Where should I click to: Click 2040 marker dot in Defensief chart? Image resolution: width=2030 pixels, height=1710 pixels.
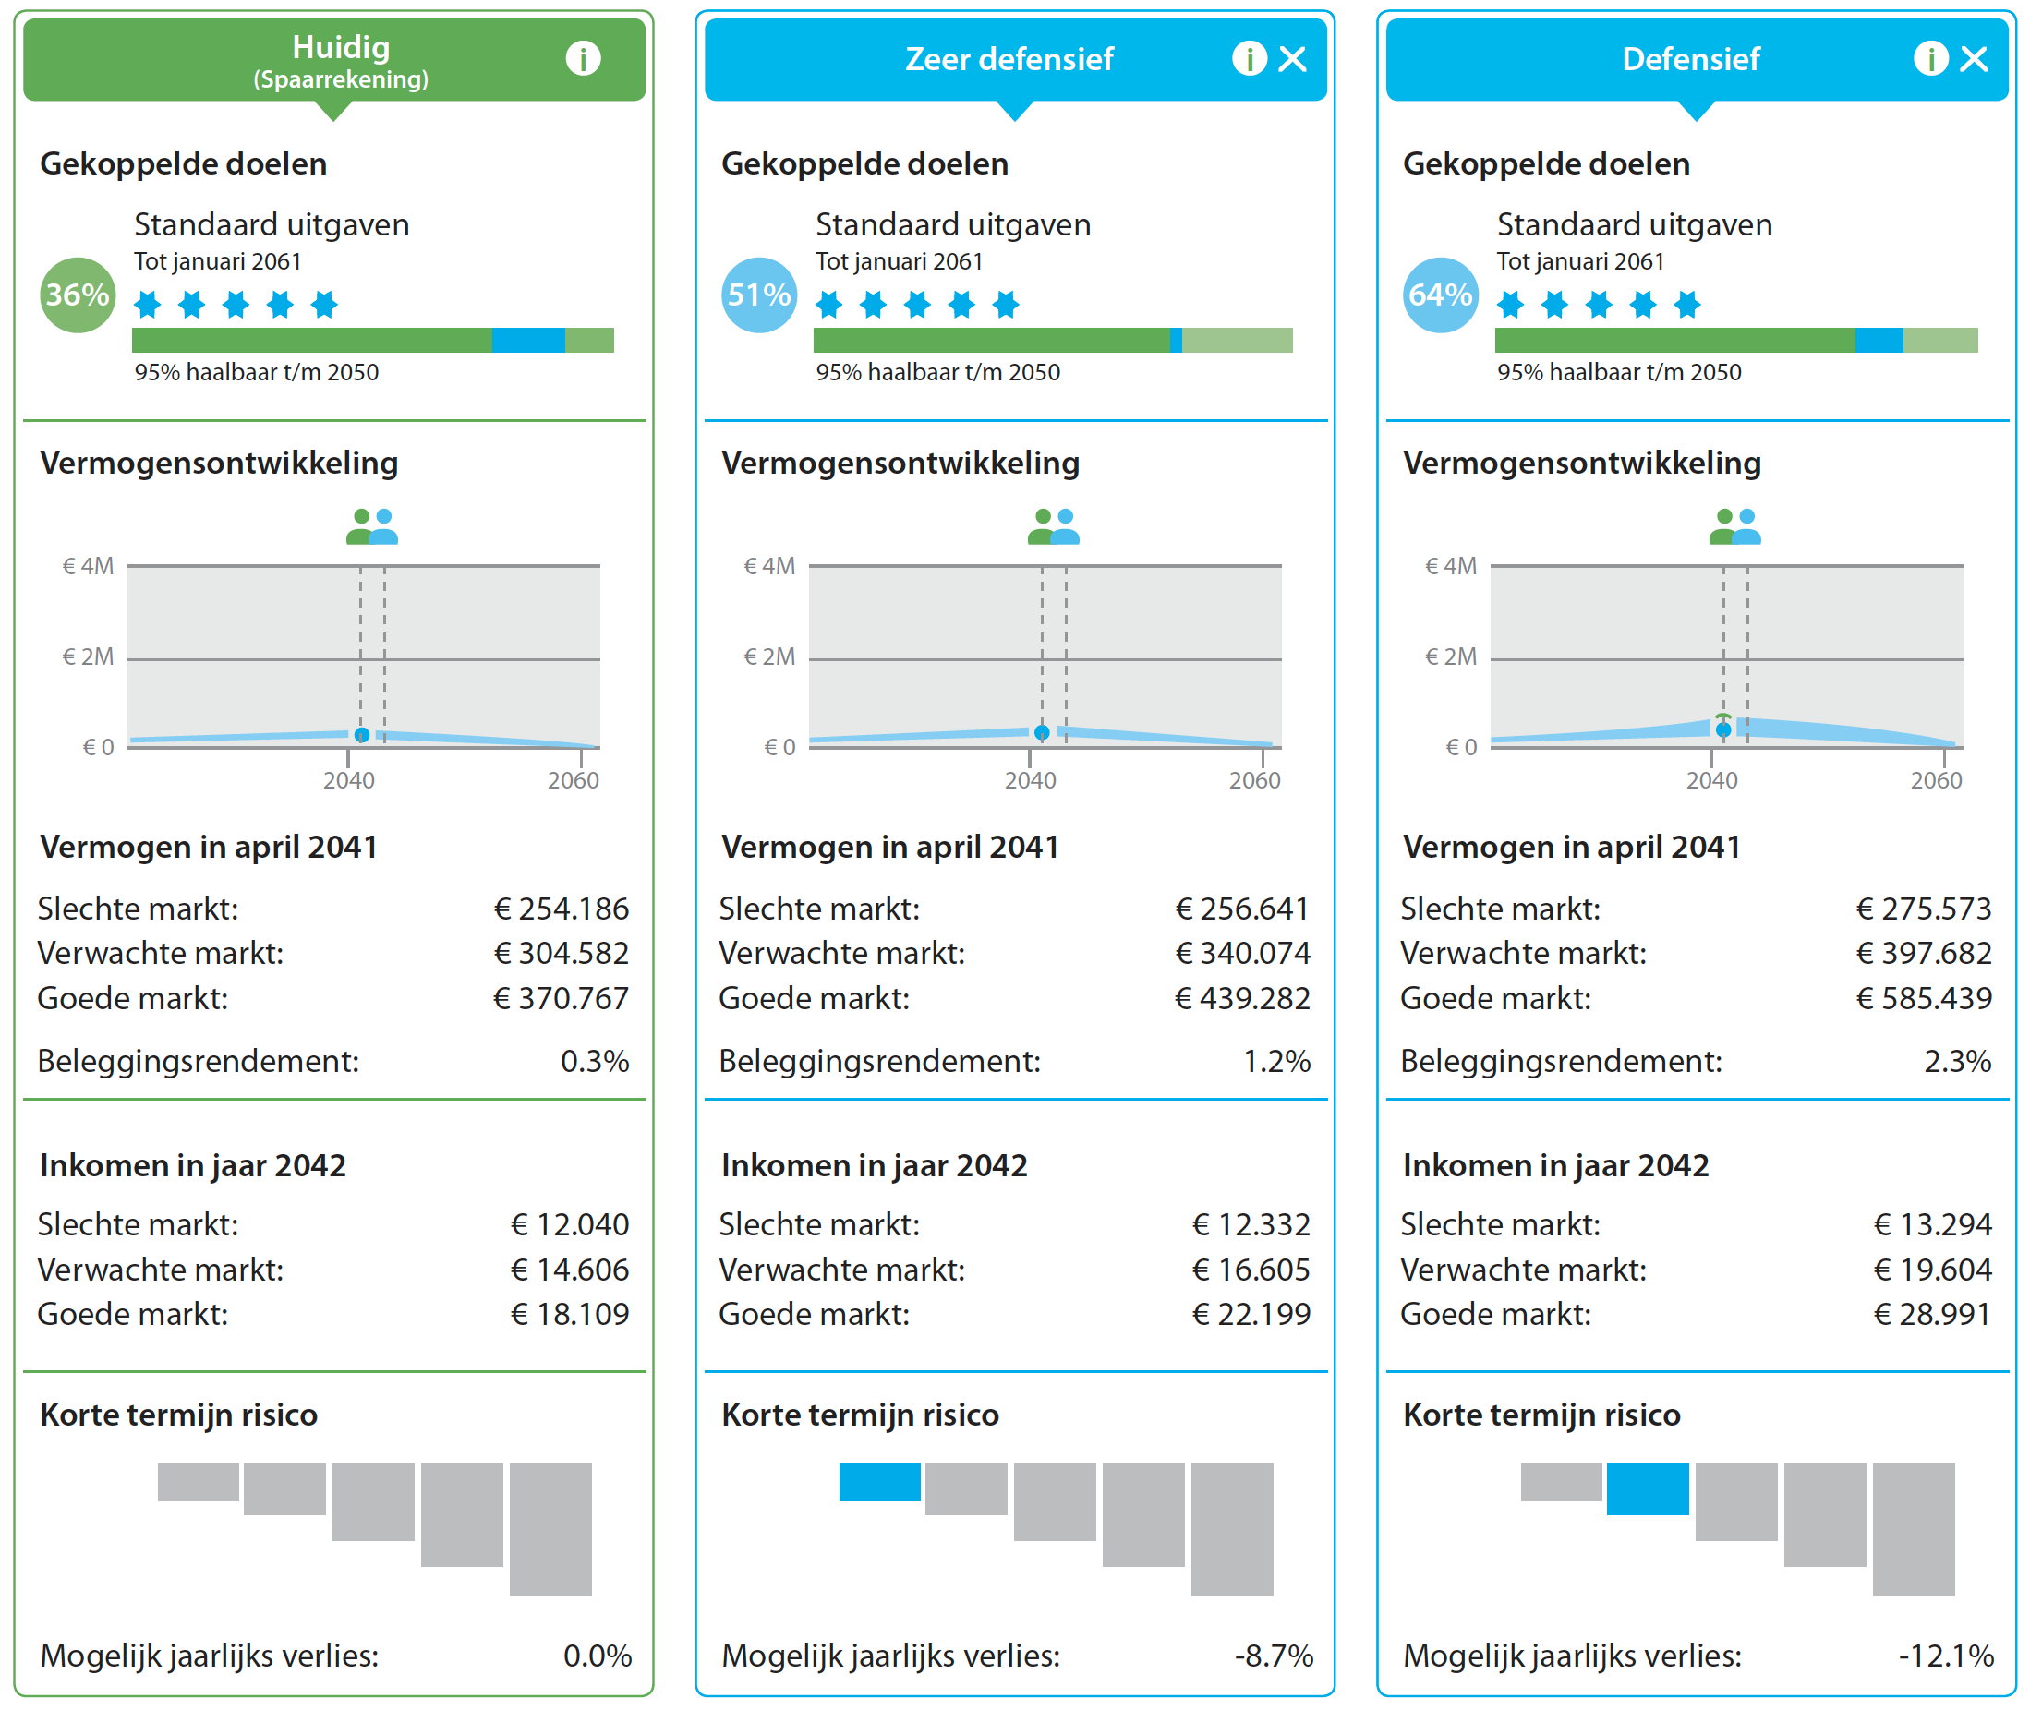pos(1722,729)
